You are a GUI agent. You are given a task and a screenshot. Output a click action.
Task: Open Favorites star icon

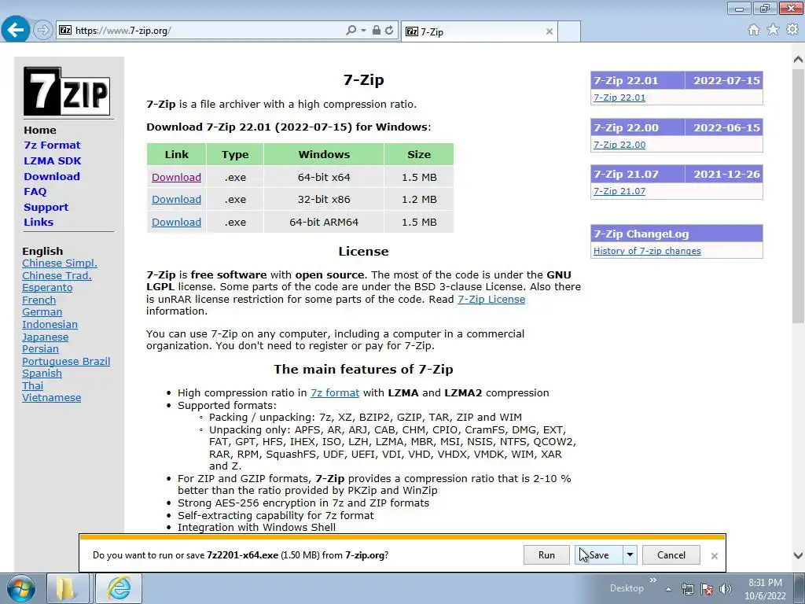pyautogui.click(x=773, y=30)
